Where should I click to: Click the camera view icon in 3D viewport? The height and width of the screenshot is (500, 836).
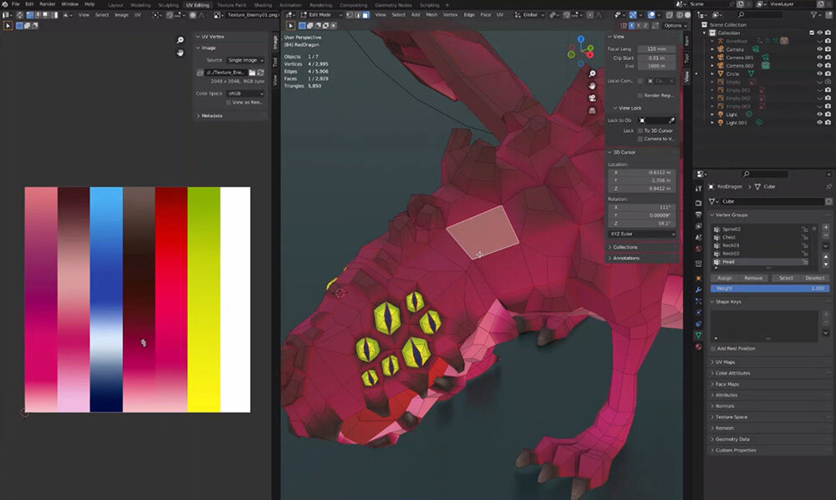pyautogui.click(x=592, y=98)
